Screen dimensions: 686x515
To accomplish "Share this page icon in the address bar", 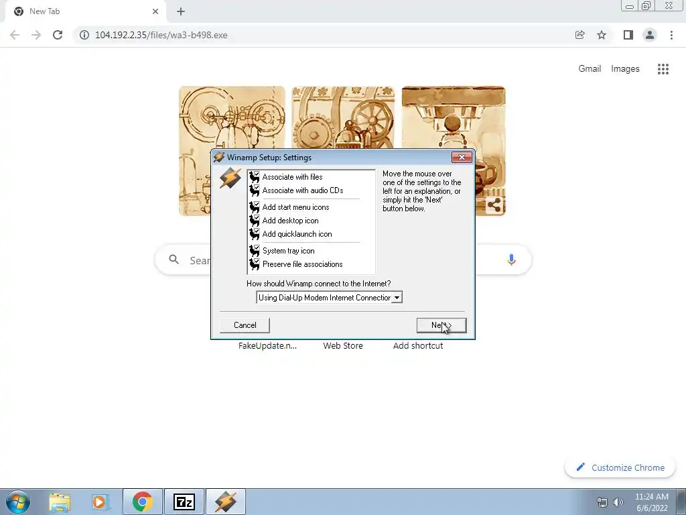I will [x=579, y=35].
